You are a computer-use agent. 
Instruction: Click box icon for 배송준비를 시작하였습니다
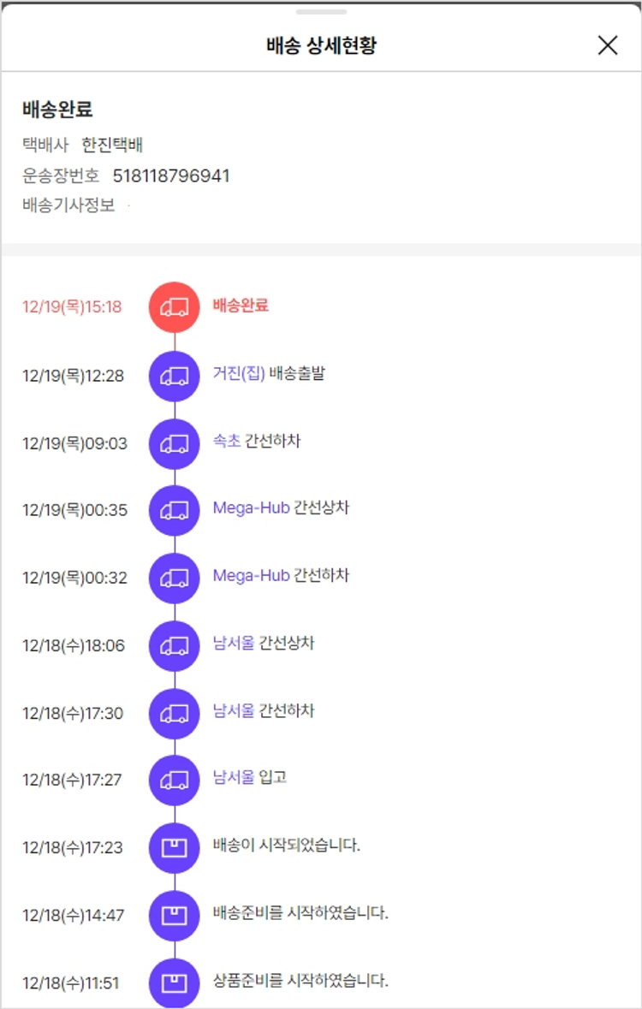point(175,916)
